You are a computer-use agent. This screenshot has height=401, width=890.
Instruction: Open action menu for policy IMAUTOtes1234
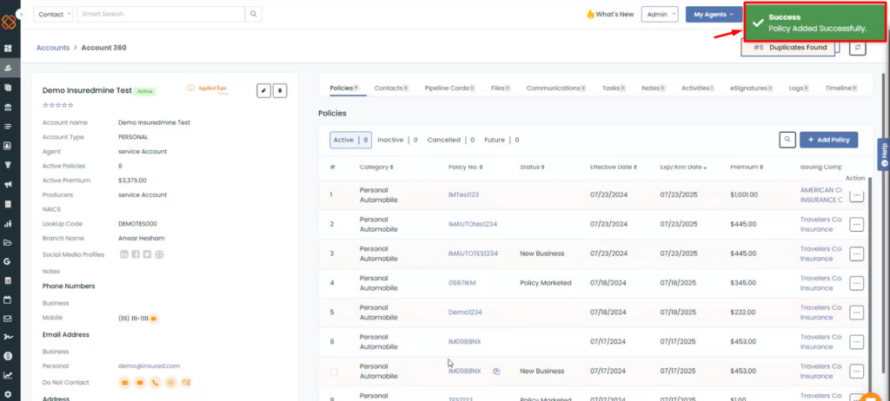856,225
